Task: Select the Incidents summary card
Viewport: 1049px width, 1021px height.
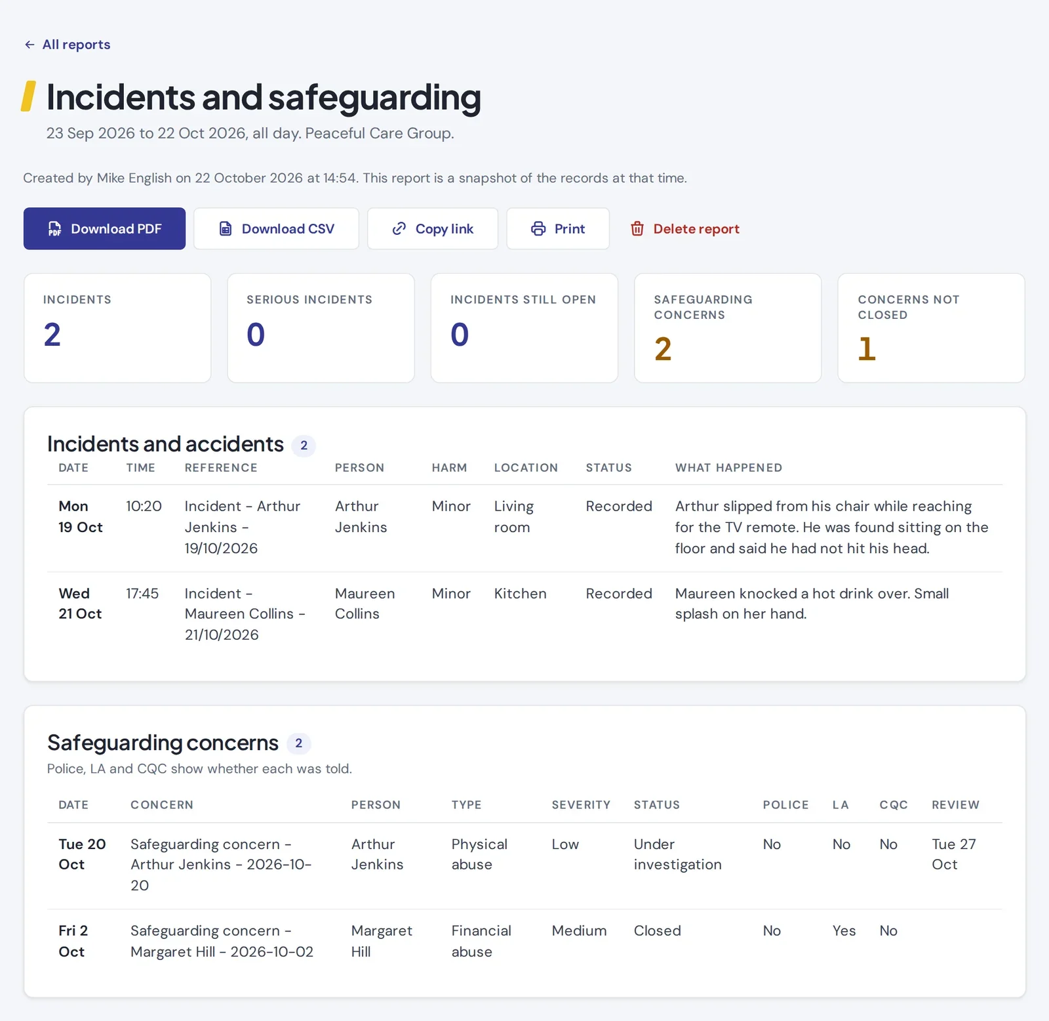Action: (x=117, y=328)
